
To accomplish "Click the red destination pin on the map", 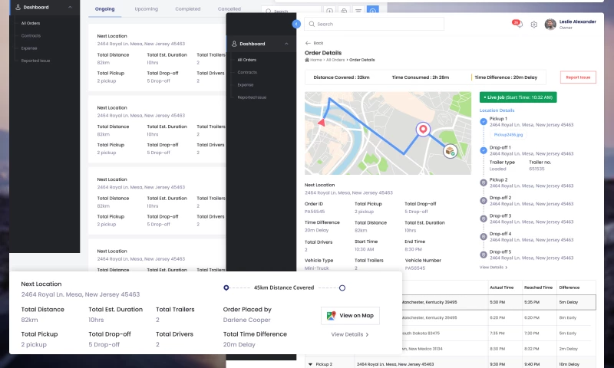I will [x=421, y=130].
